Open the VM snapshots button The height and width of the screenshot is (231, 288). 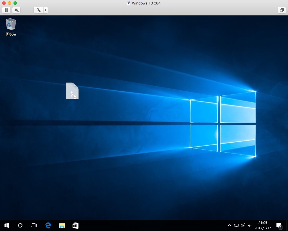click(x=16, y=10)
